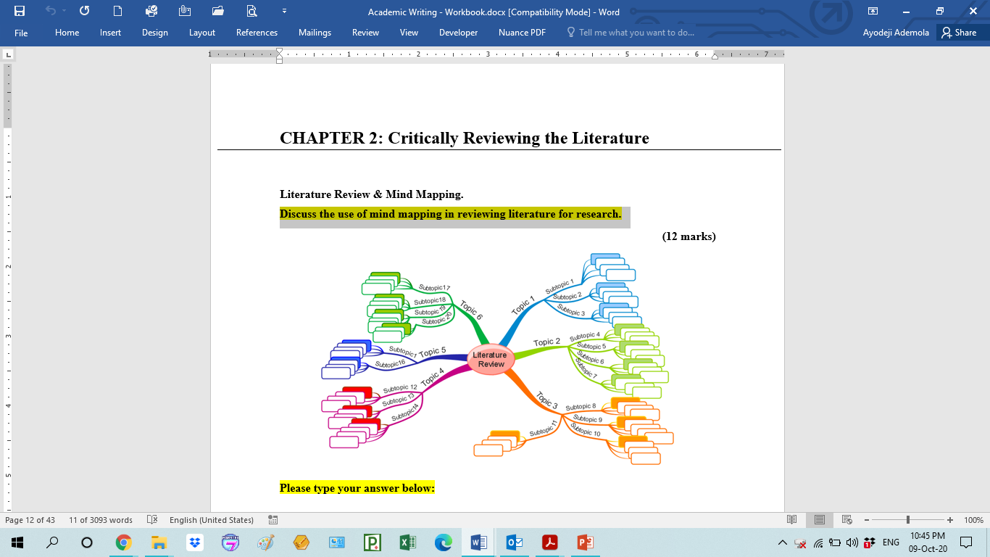This screenshot has height=557, width=990.
Task: Click the proofing errors icon in status bar
Action: click(152, 520)
